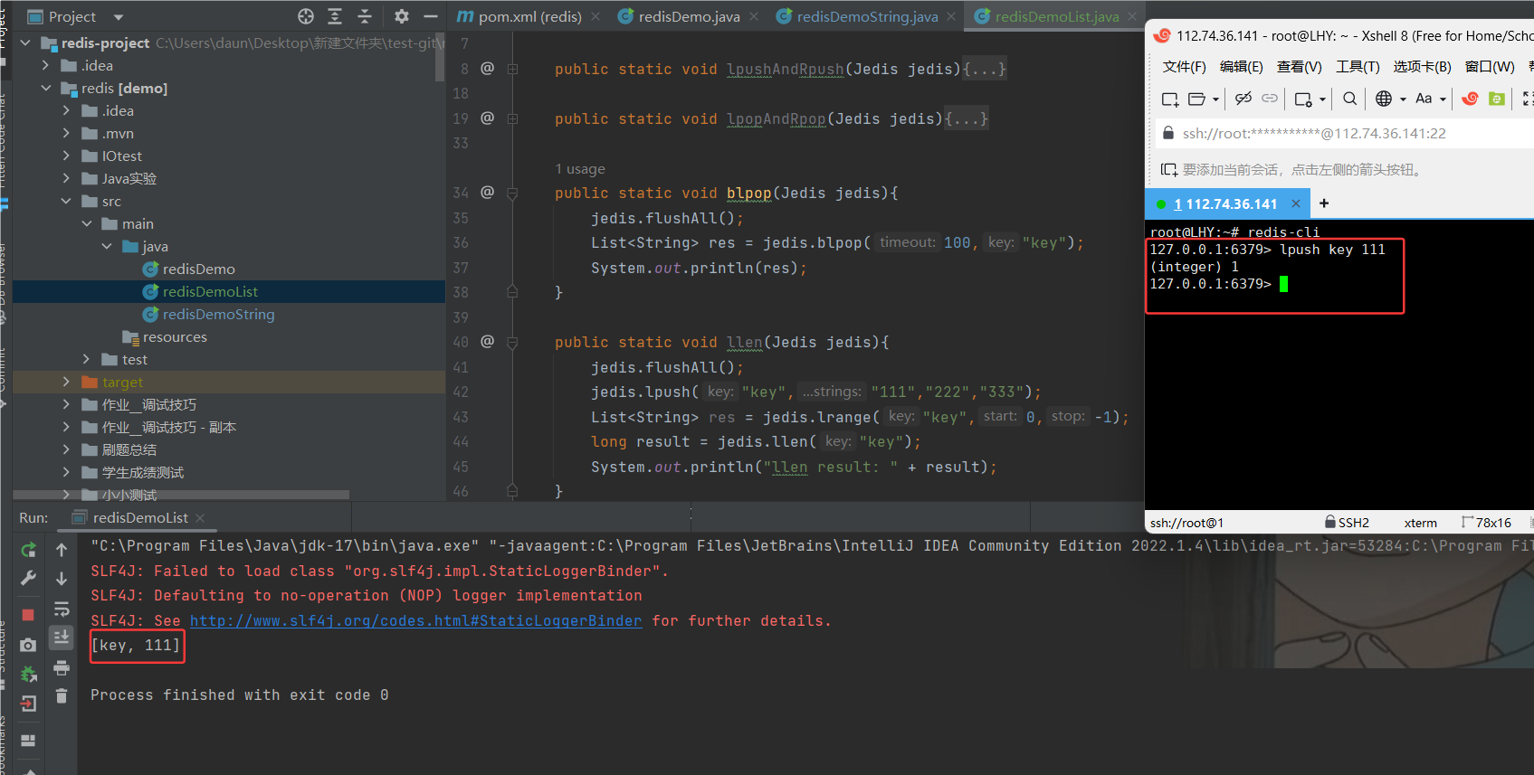Open Xshell 查看(V) menu
The image size is (1534, 775).
coord(1299,67)
